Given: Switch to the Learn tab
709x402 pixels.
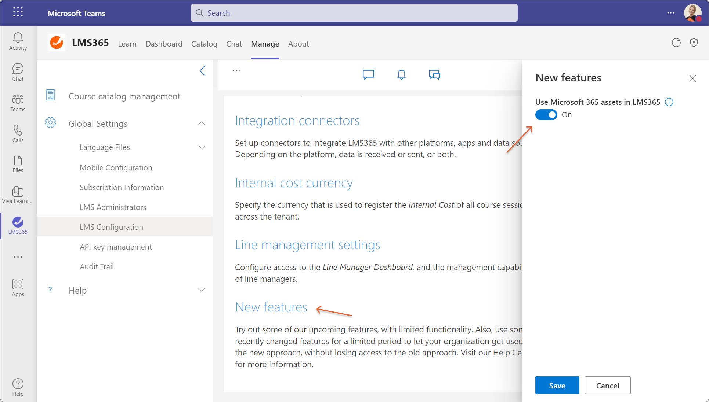Looking at the screenshot, I should (127, 44).
